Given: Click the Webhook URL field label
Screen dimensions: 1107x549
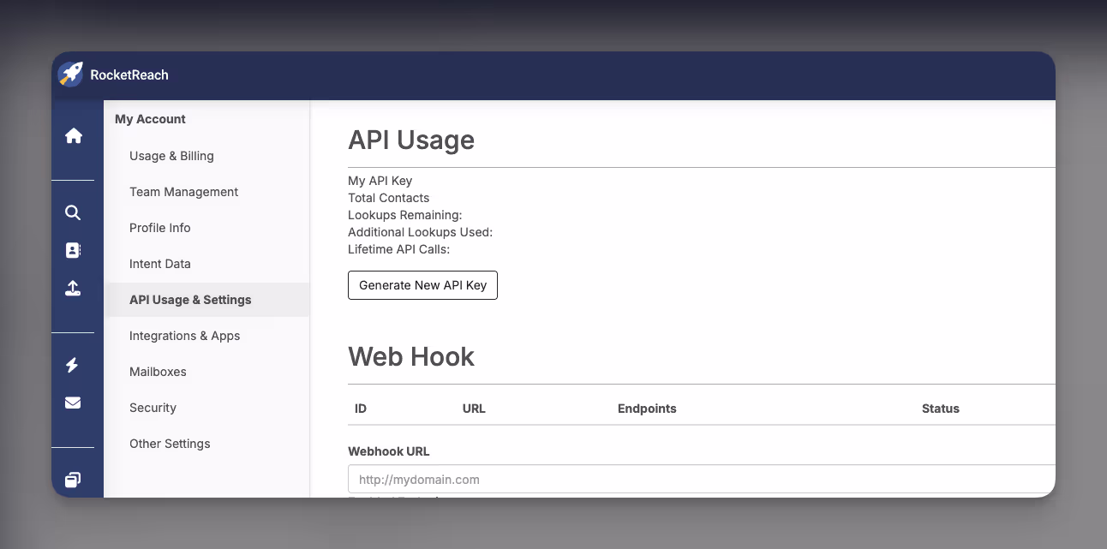Looking at the screenshot, I should point(389,451).
